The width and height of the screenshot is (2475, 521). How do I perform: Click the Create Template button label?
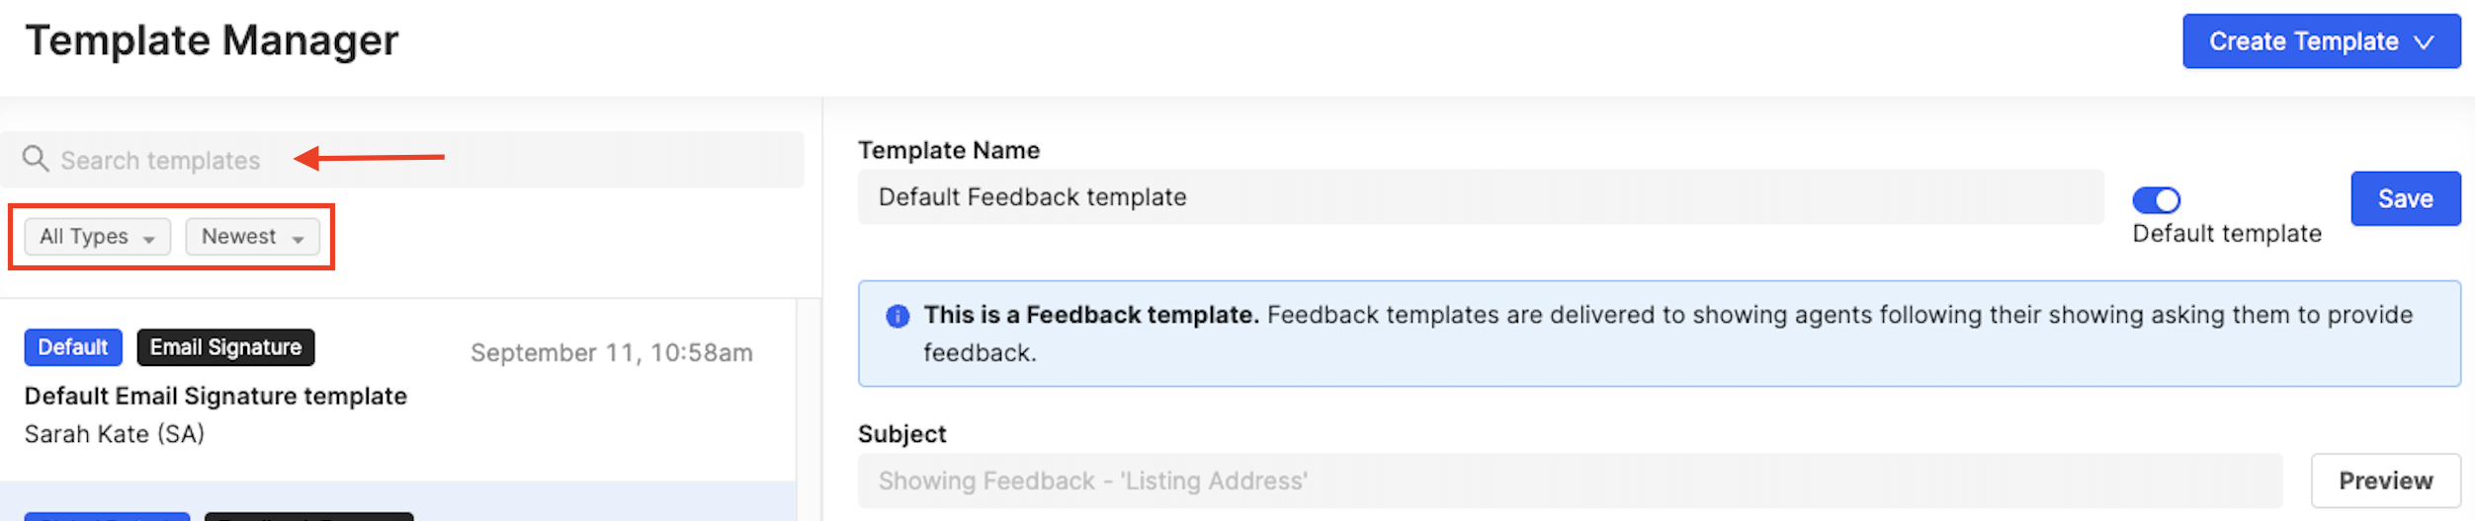tap(2303, 41)
